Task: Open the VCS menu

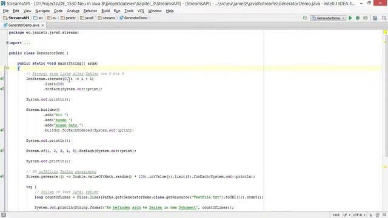Action: [x=141, y=11]
